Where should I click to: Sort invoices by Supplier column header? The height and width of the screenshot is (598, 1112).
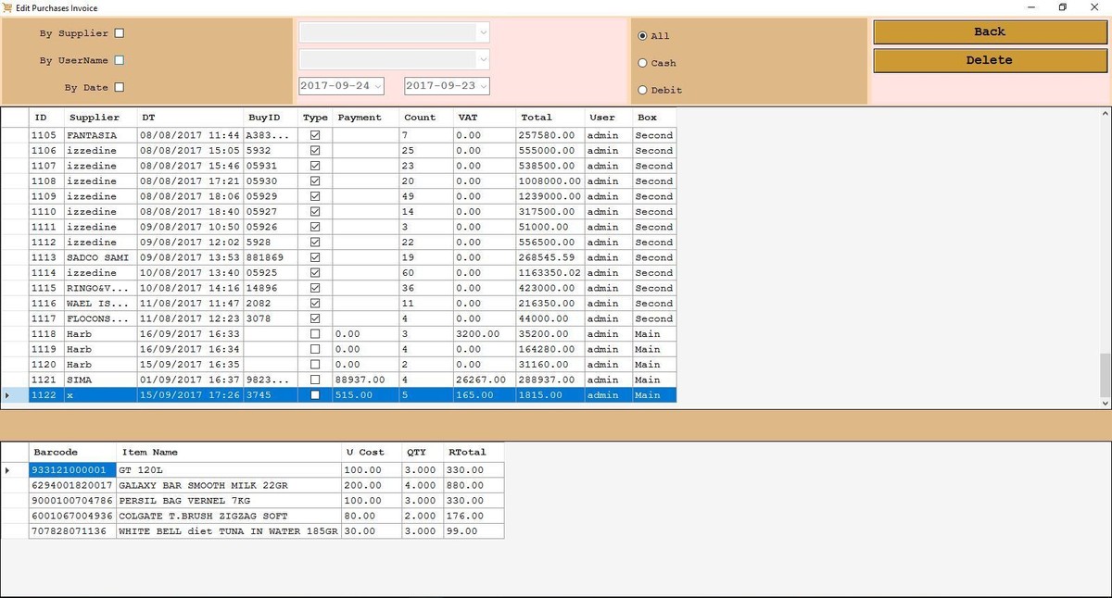click(95, 118)
